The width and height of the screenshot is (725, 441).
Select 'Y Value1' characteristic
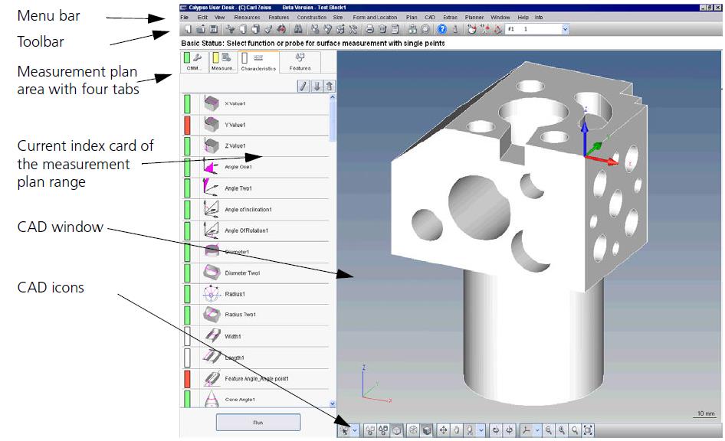pyautogui.click(x=256, y=125)
